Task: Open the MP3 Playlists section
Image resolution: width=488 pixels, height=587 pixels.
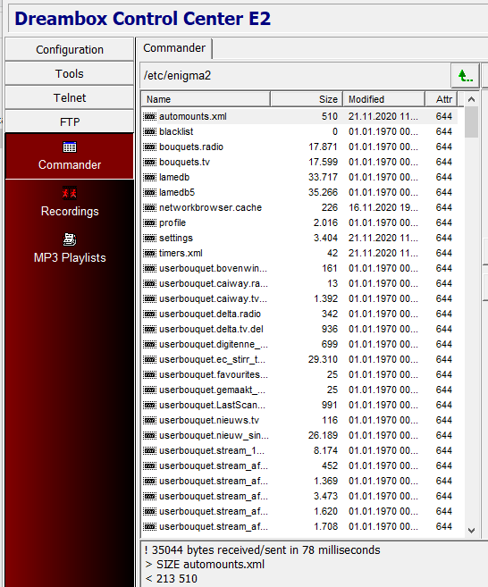Action: pos(70,249)
